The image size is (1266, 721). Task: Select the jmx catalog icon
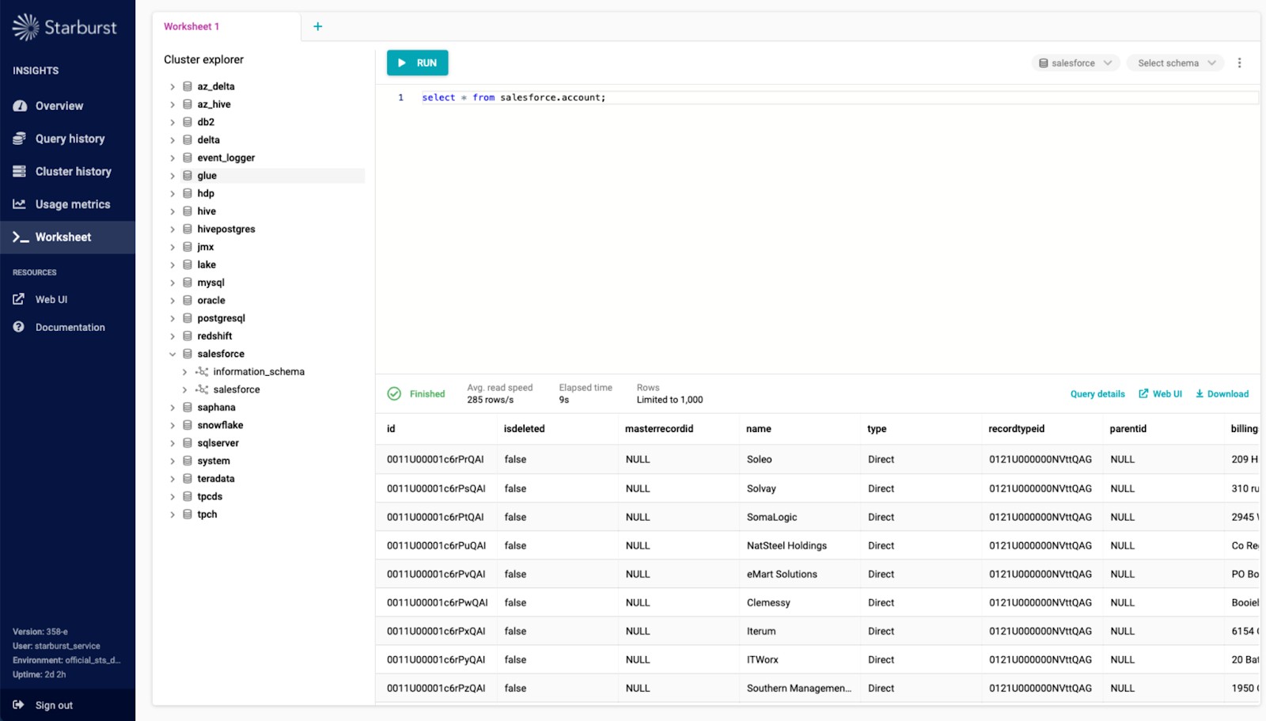pos(188,247)
